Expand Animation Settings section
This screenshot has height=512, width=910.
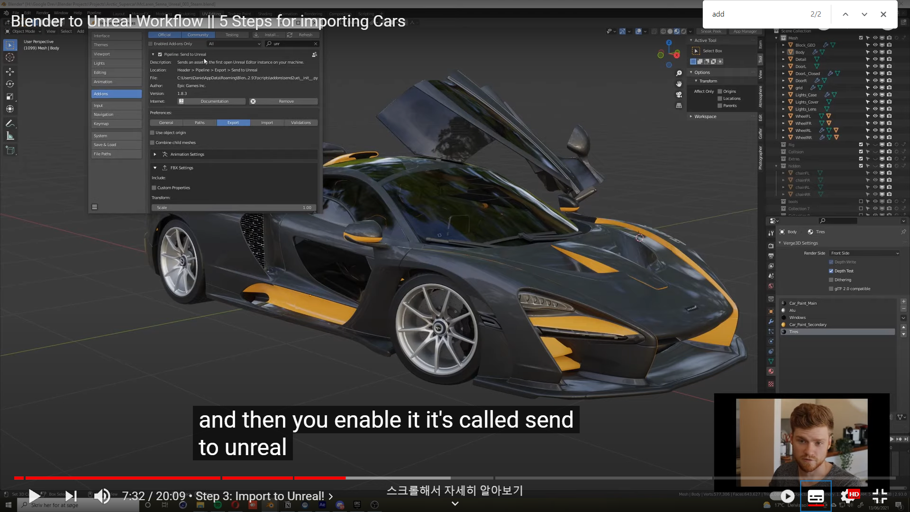pos(155,155)
